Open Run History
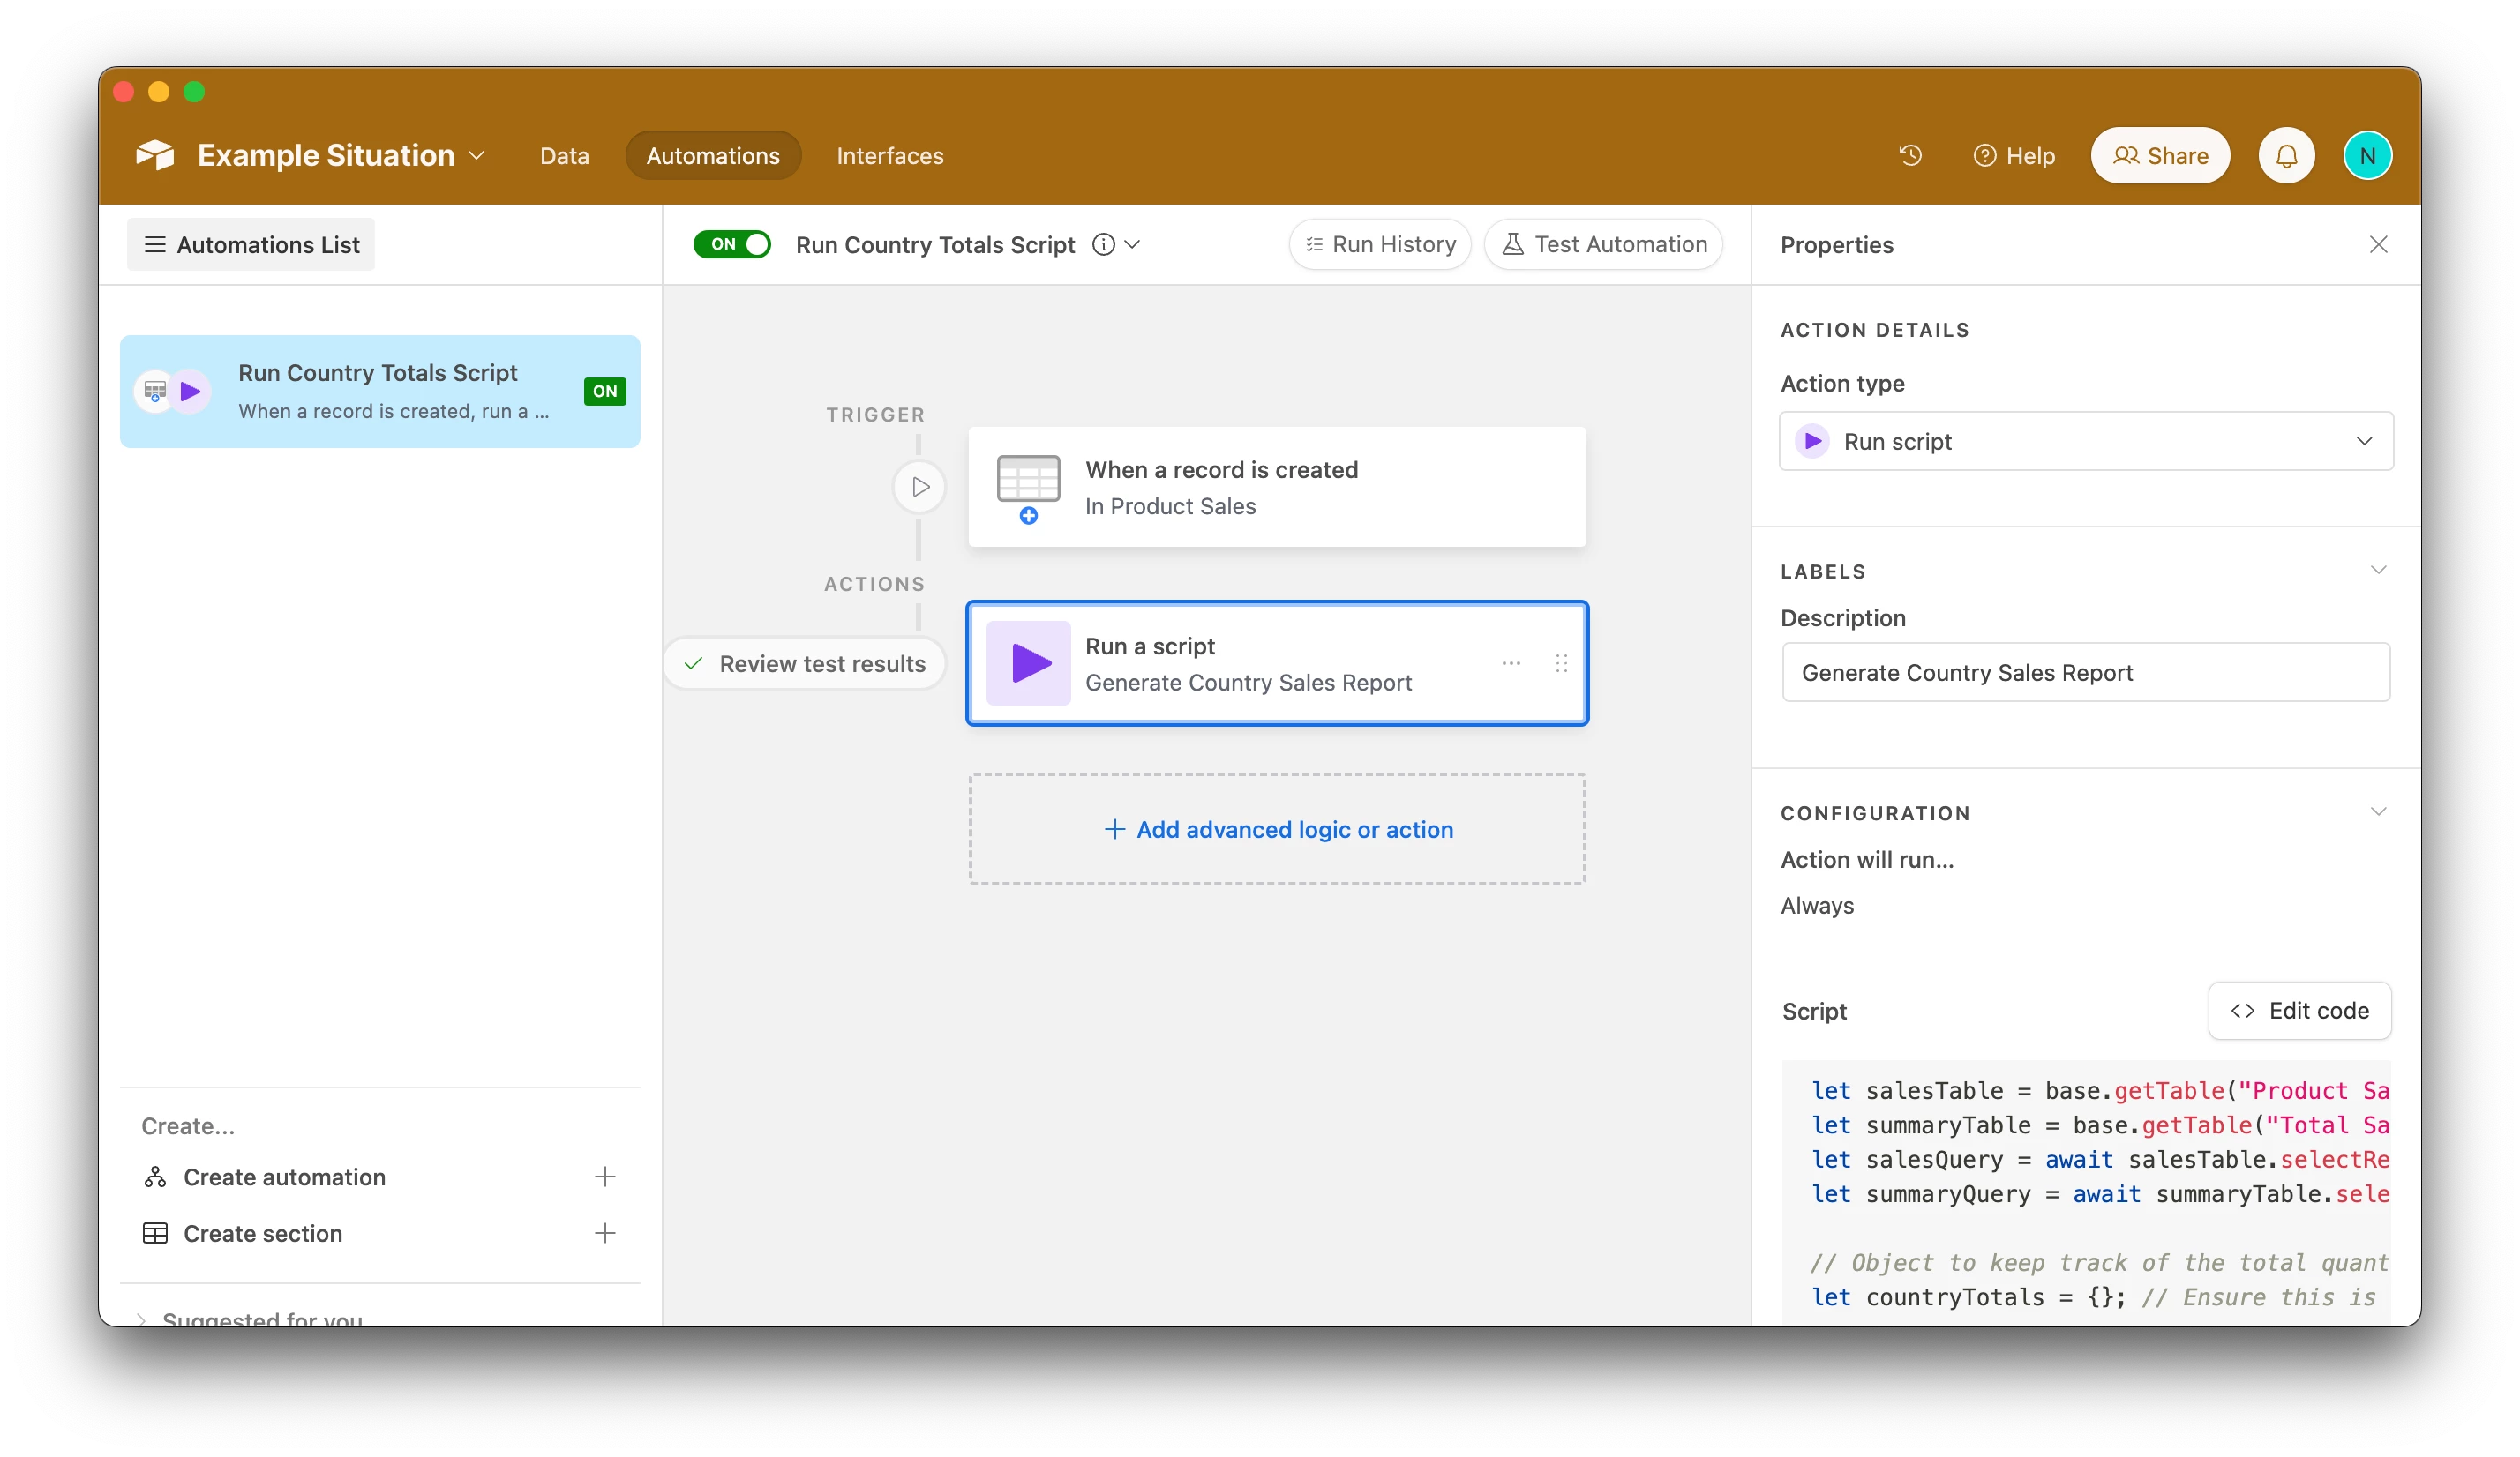Screen dimensions: 2520x1457 click(1380, 245)
